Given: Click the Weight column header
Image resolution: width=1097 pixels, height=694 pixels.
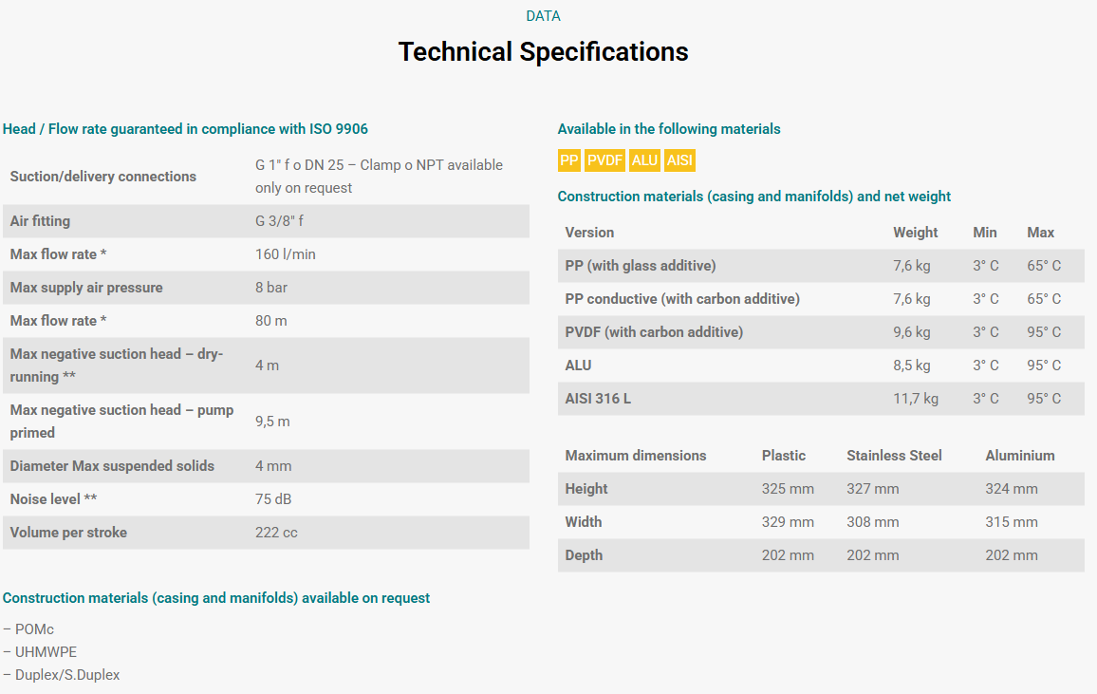Looking at the screenshot, I should point(915,233).
